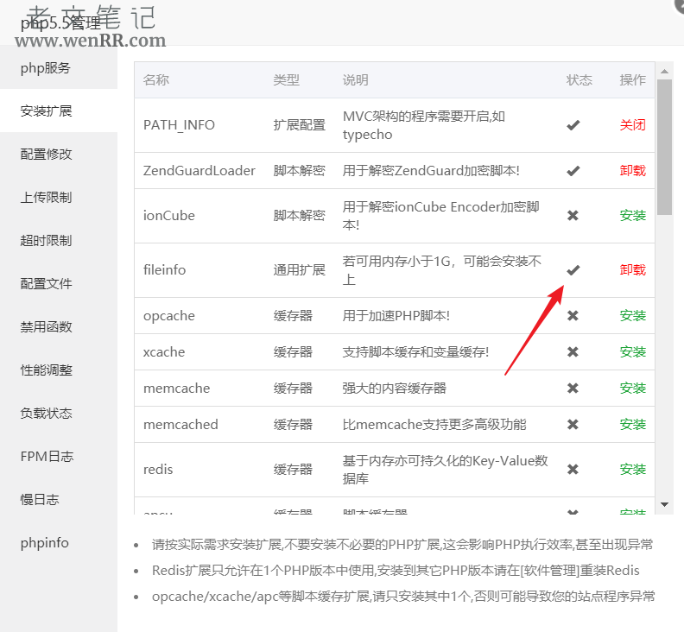
Task: Click the 说明 column header
Action: tap(355, 79)
